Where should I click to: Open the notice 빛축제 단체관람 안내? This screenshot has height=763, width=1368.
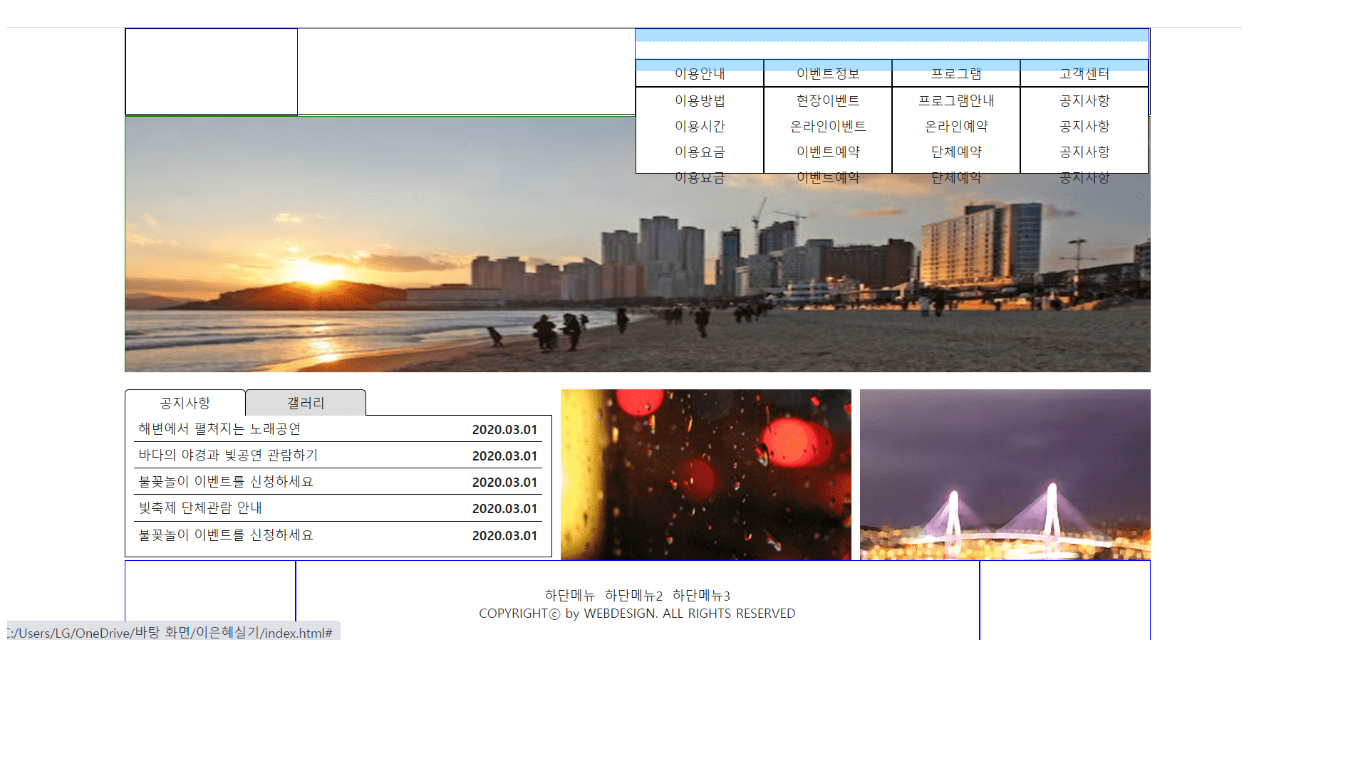200,507
